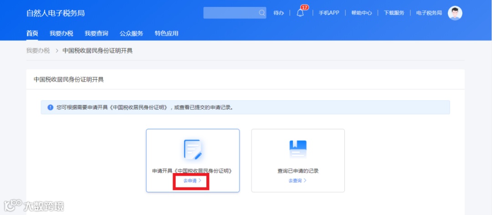Click 我要办税 in the breadcrumb
The image size is (492, 215).
[38, 51]
